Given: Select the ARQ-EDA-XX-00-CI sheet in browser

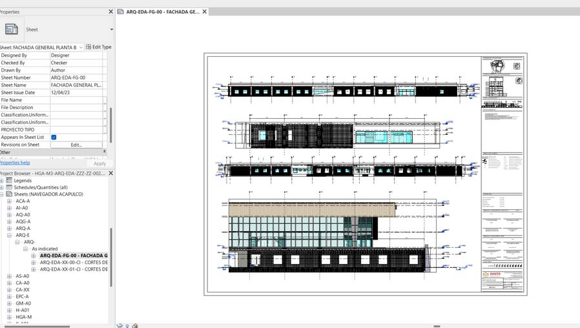Looking at the screenshot, I should (74, 262).
